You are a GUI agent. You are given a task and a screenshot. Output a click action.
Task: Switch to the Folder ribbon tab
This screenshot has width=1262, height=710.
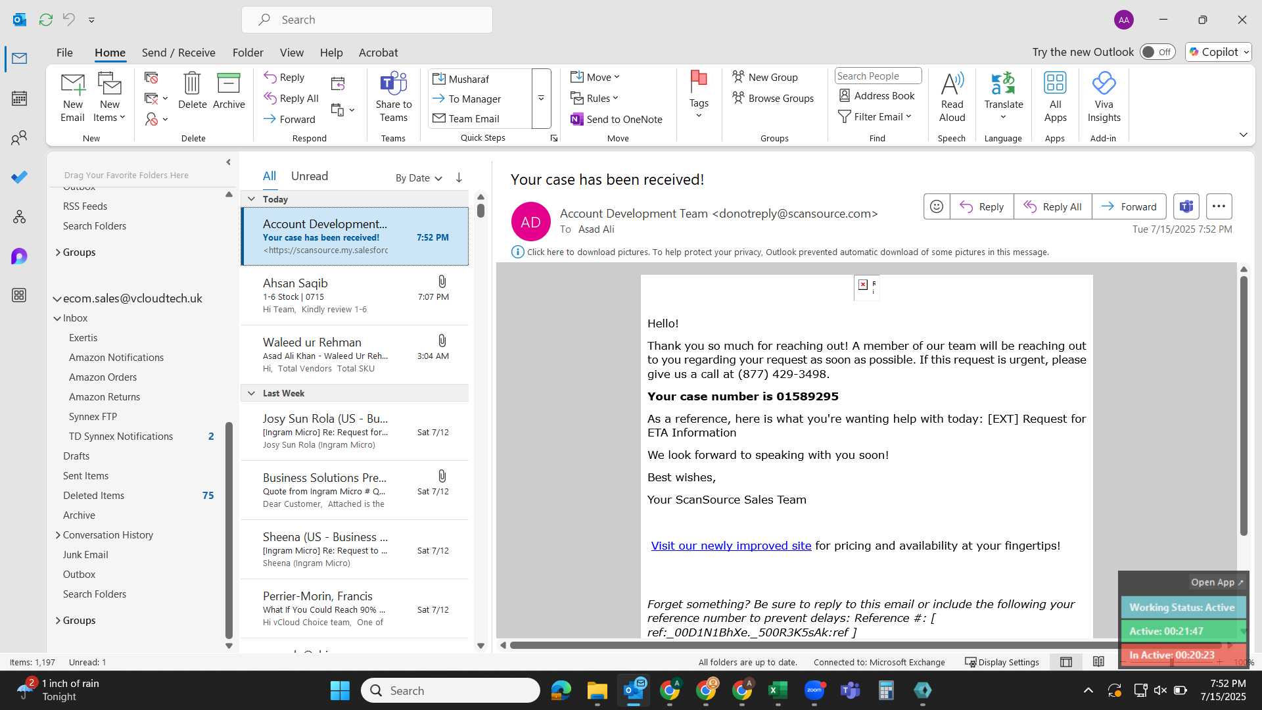tap(248, 53)
